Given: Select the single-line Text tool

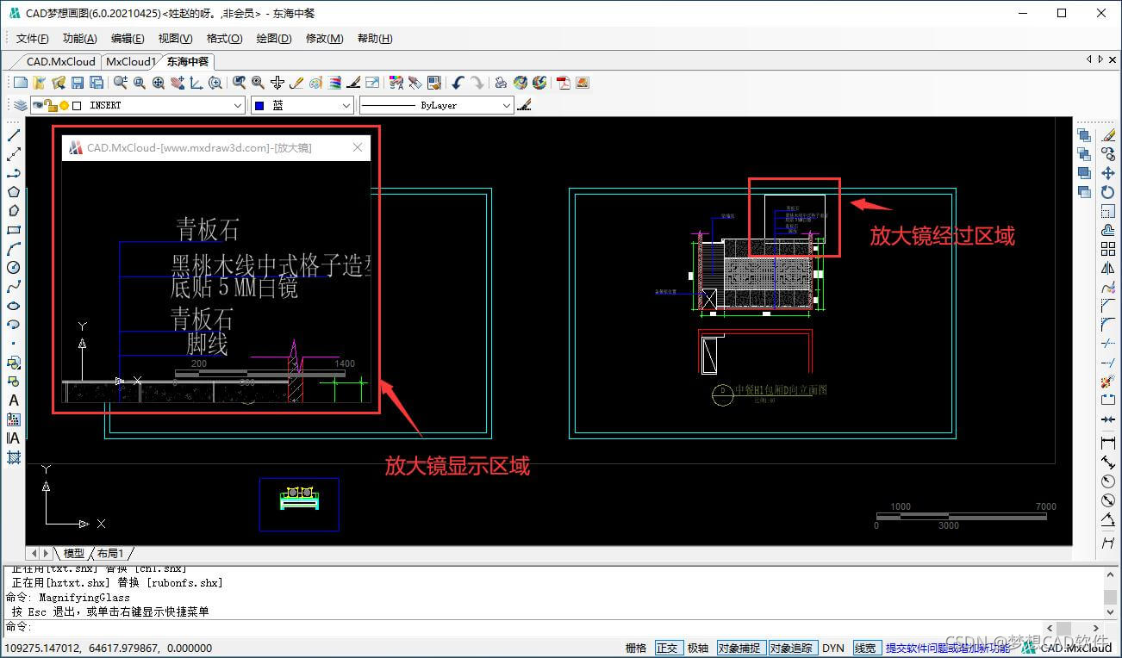Looking at the screenshot, I should coord(14,400).
